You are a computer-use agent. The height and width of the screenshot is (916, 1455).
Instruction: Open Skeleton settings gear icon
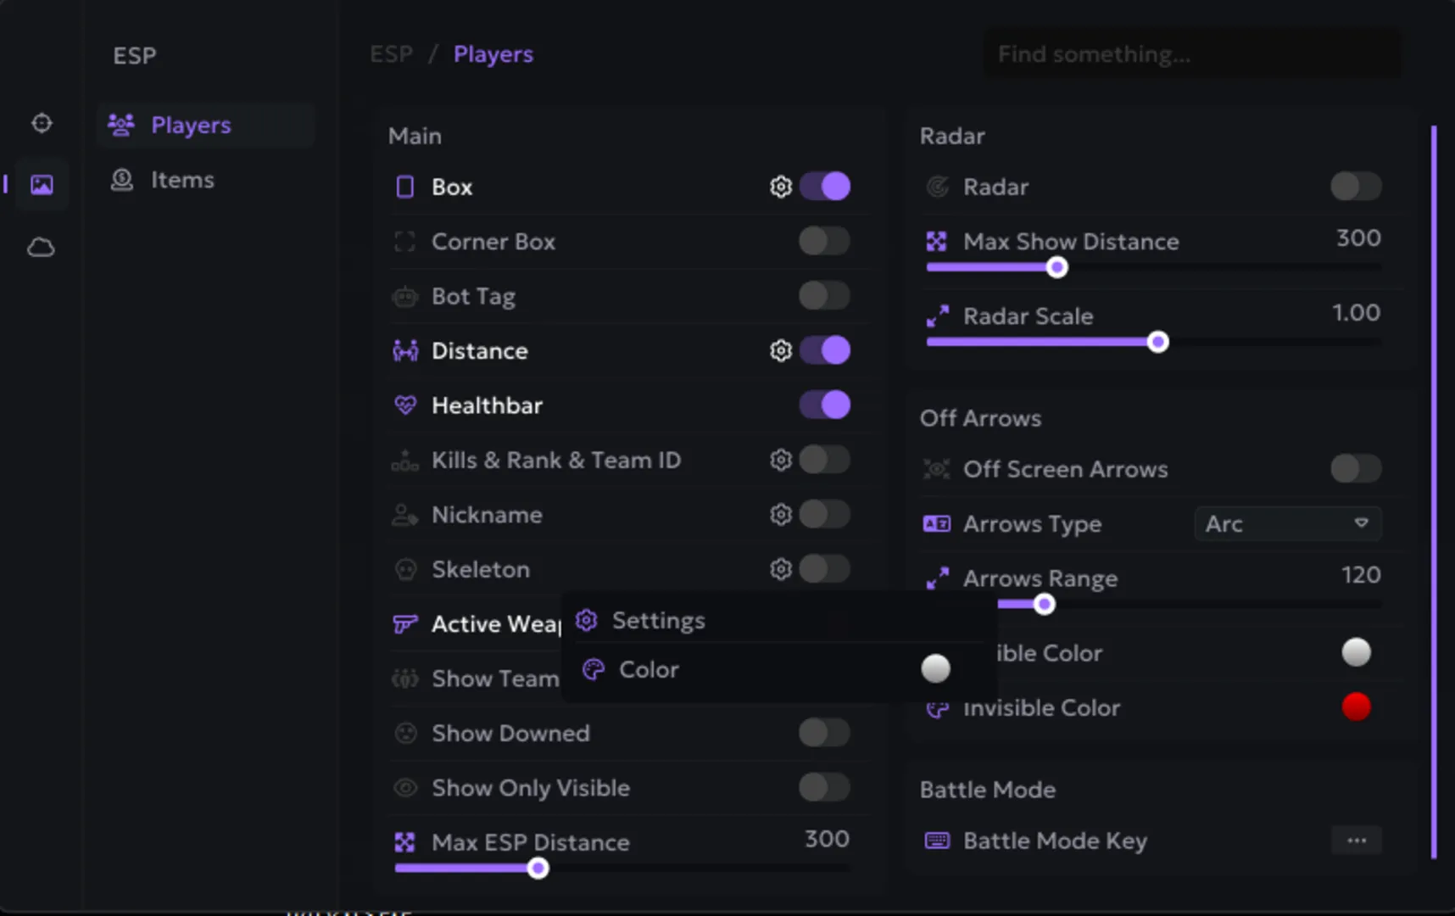coord(781,569)
